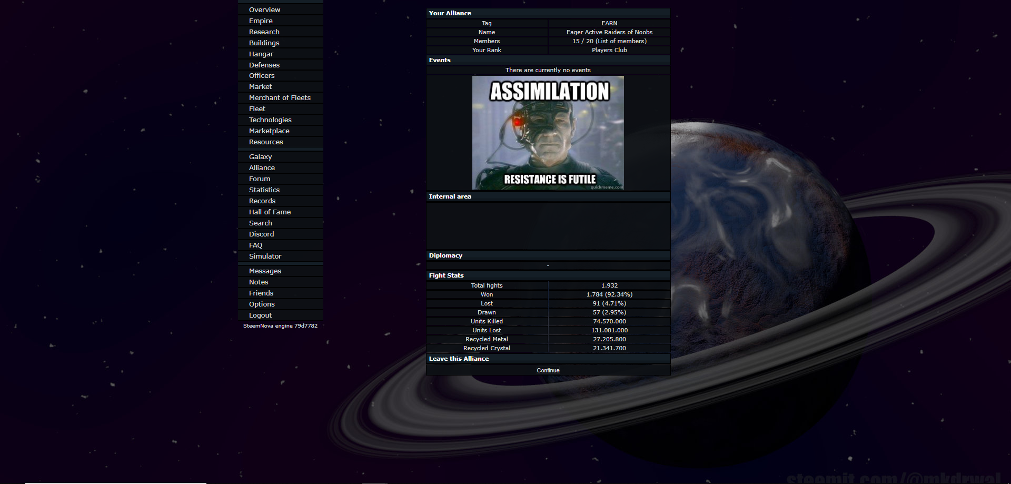Image resolution: width=1011 pixels, height=484 pixels.
Task: Click the Lost value 91 (4.71%)
Action: 609,303
